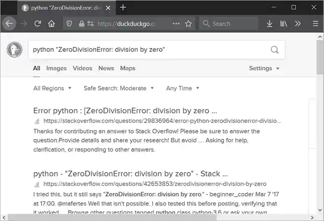Open the Downloads panel
The width and height of the screenshot is (324, 221).
pyautogui.click(x=269, y=24)
